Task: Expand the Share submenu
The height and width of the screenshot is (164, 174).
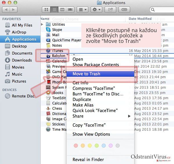Action: (x=100, y=116)
